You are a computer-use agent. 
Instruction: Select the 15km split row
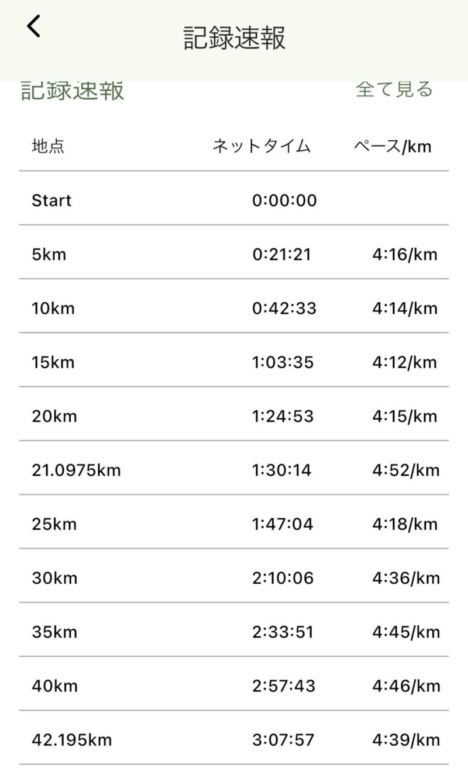[x=233, y=362]
